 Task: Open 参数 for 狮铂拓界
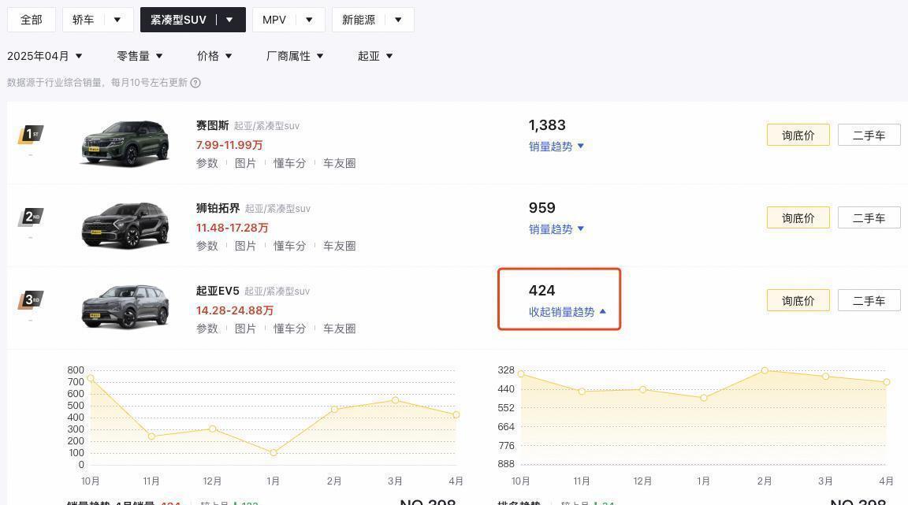click(x=207, y=246)
